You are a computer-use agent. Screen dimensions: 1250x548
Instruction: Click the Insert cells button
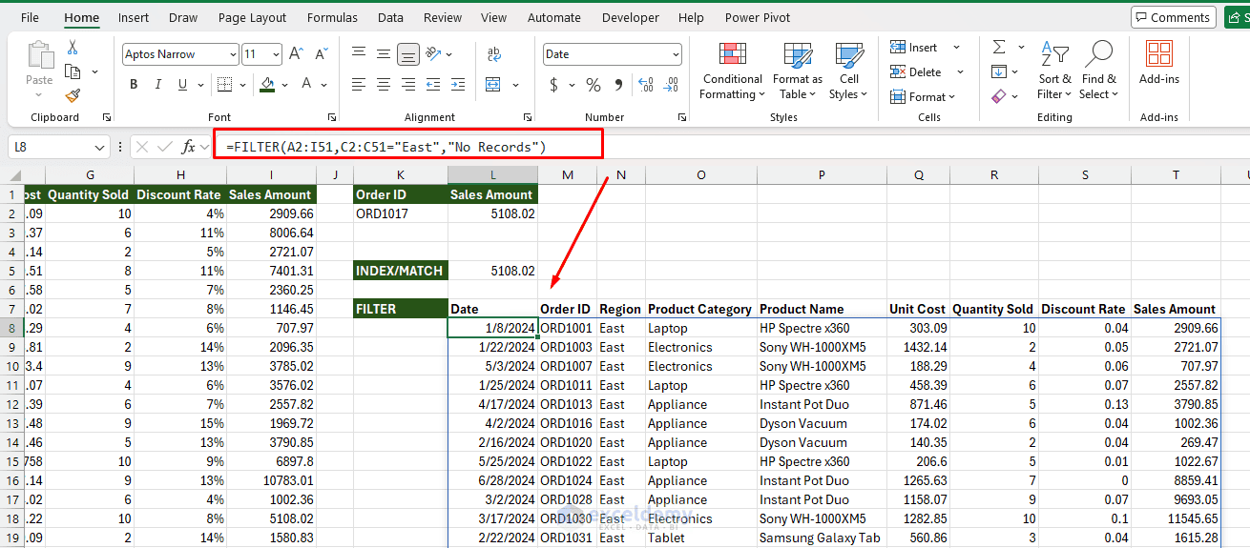(x=915, y=48)
